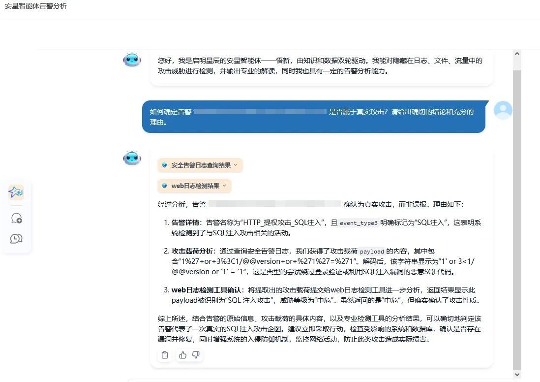Click the 安全告警日志查询结果 result button
This screenshot has width=540, height=382.
click(200, 165)
